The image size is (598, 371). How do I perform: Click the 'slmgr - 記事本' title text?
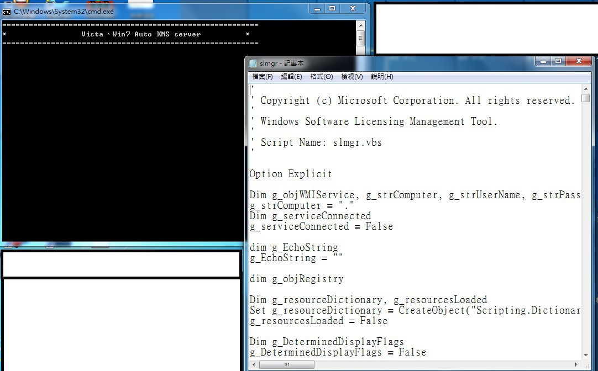(x=281, y=63)
